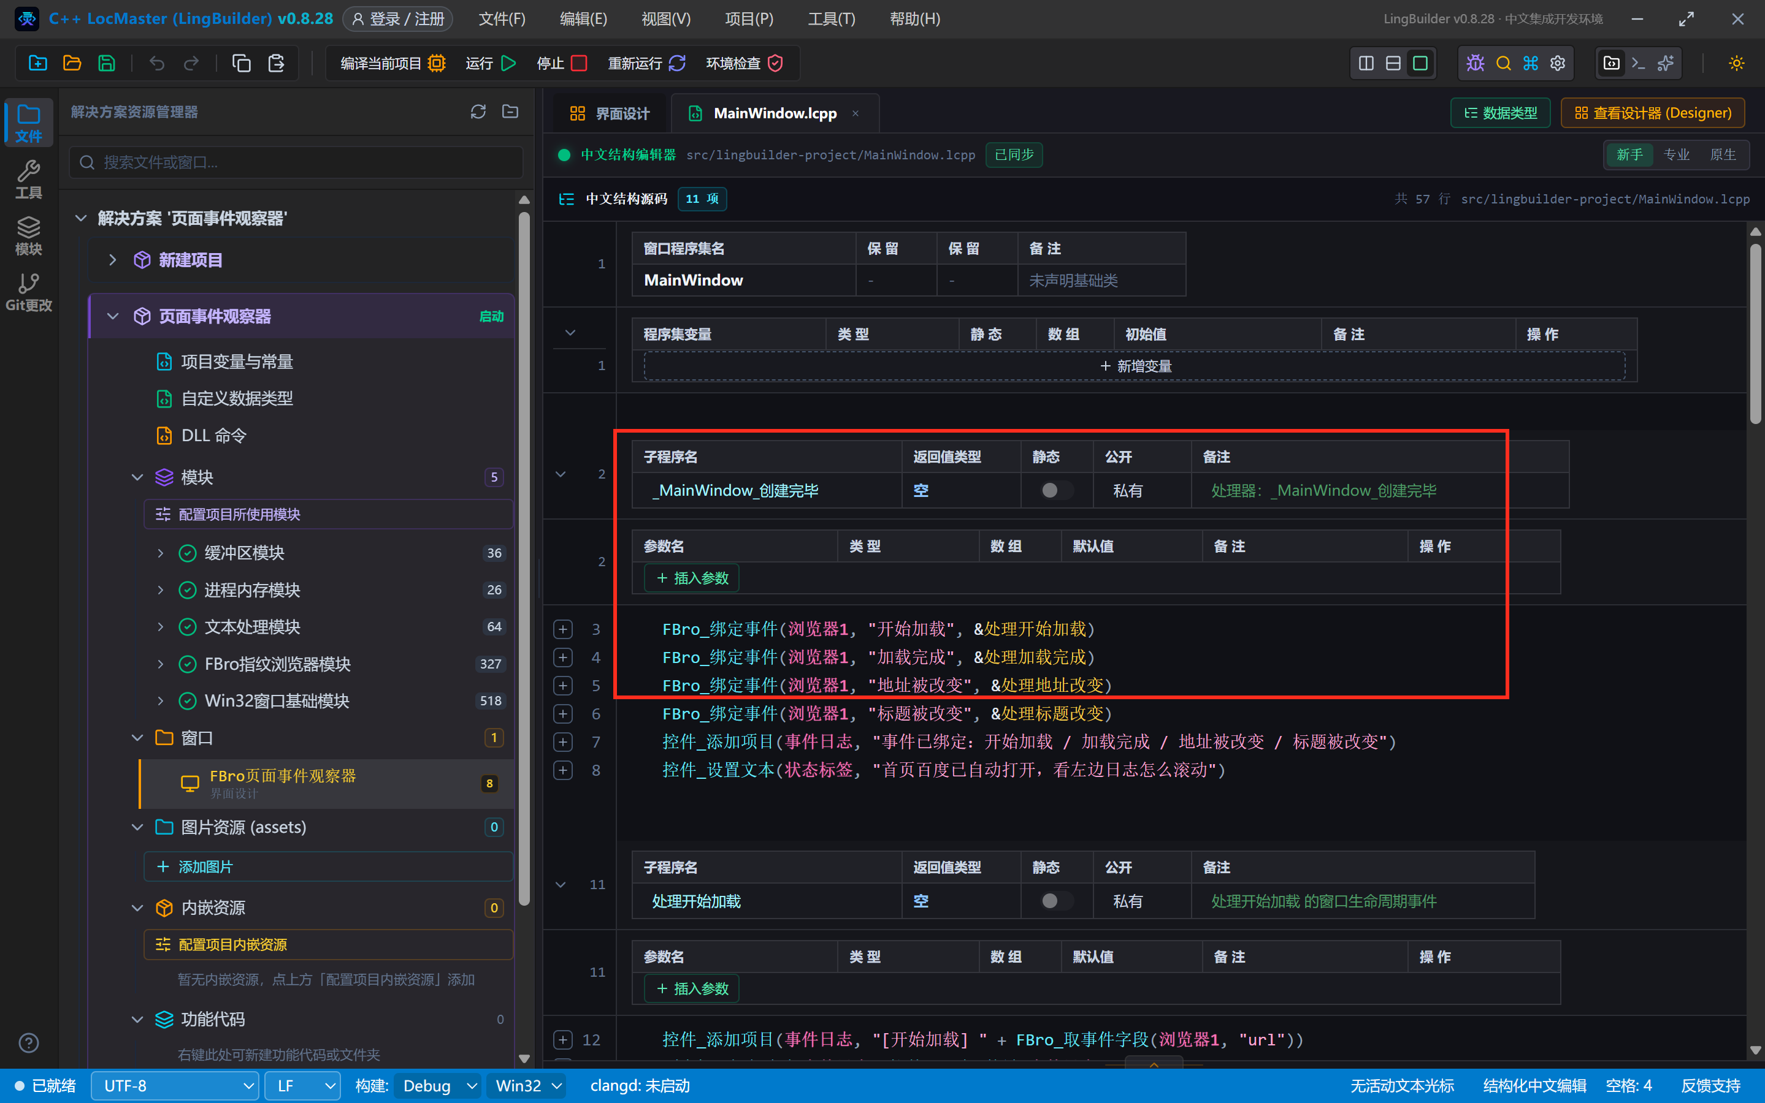1765x1103 pixels.
Task: Switch editor mode to 原生
Action: (1723, 154)
